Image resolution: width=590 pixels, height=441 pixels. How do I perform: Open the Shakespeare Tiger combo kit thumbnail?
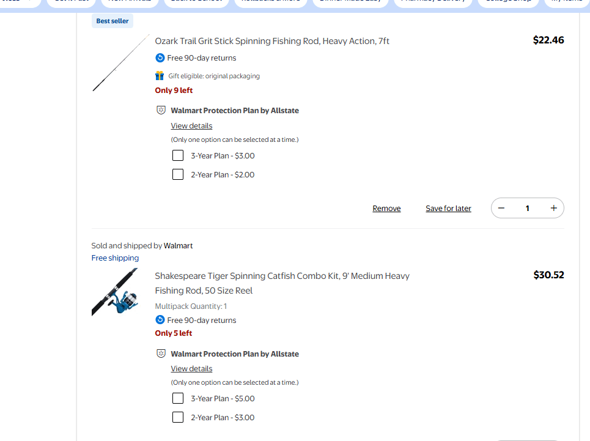pyautogui.click(x=115, y=292)
